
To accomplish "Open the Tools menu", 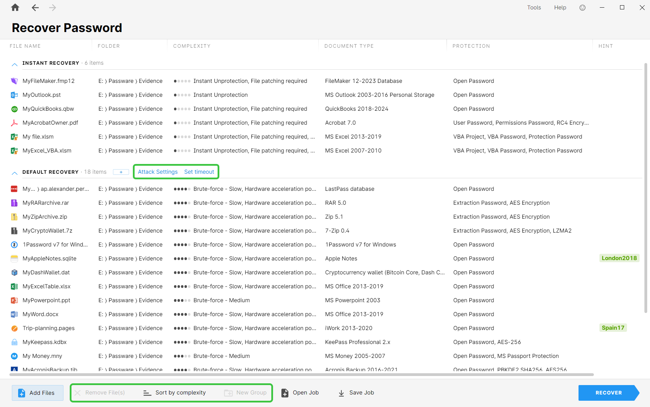I will coord(534,7).
